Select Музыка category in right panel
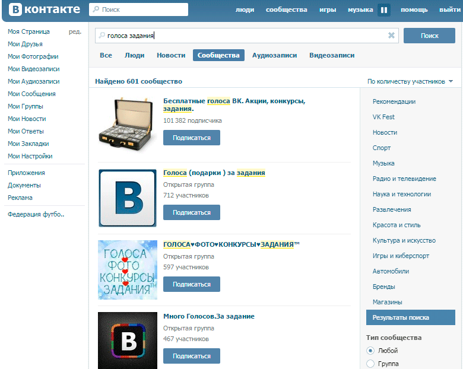The image size is (463, 369). click(x=383, y=163)
